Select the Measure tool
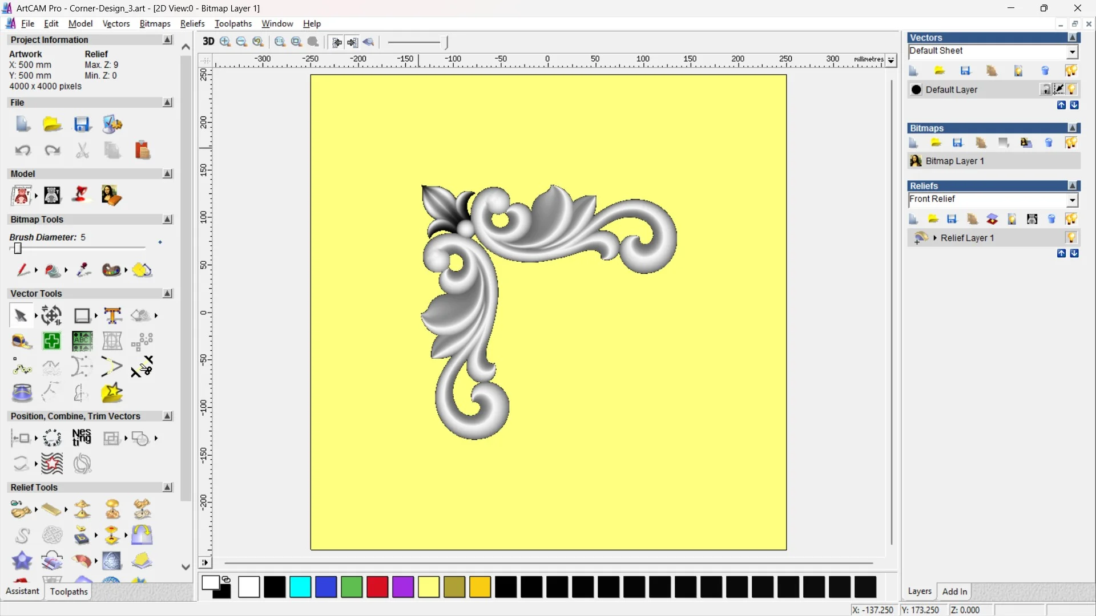Screen dimensions: 1096x616 point(22,341)
